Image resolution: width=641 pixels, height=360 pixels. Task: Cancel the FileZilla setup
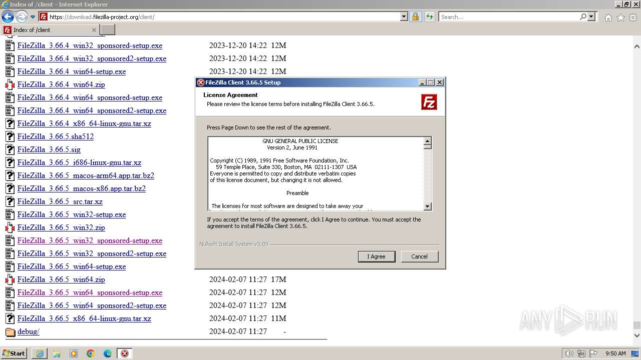419,256
